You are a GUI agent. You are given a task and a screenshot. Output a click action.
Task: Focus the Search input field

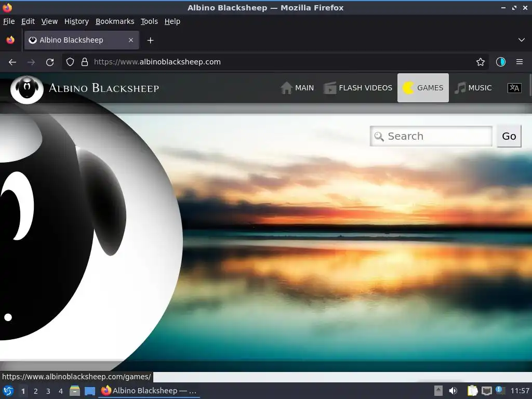click(431, 136)
